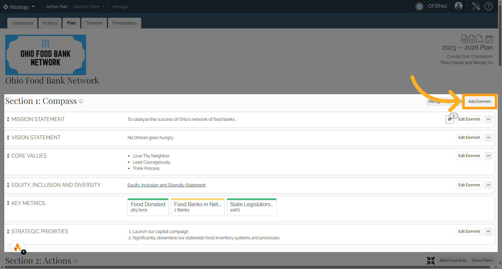Click the Add Element button
Image resolution: width=502 pixels, height=269 pixels.
[479, 101]
